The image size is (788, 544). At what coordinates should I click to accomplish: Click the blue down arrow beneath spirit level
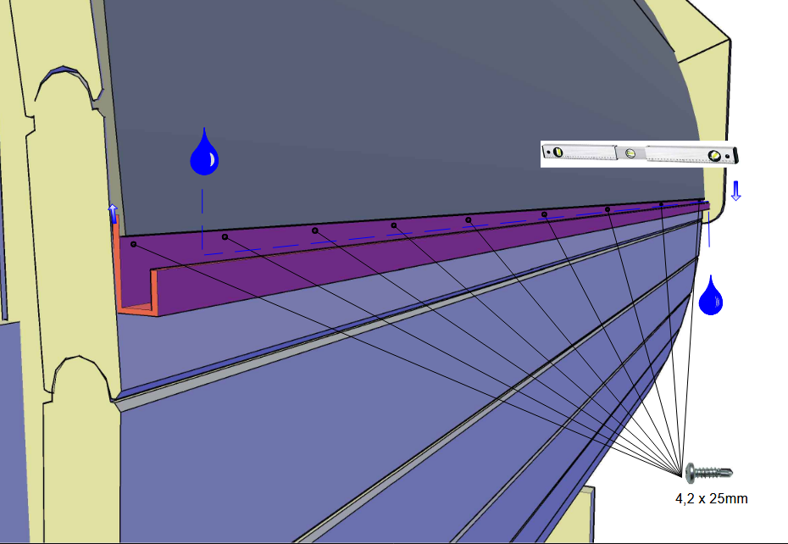tap(735, 190)
